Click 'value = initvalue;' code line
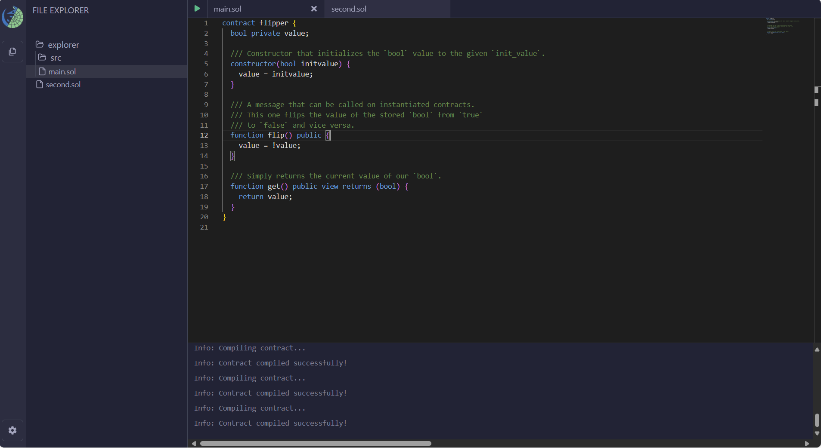This screenshot has width=821, height=448. point(276,74)
